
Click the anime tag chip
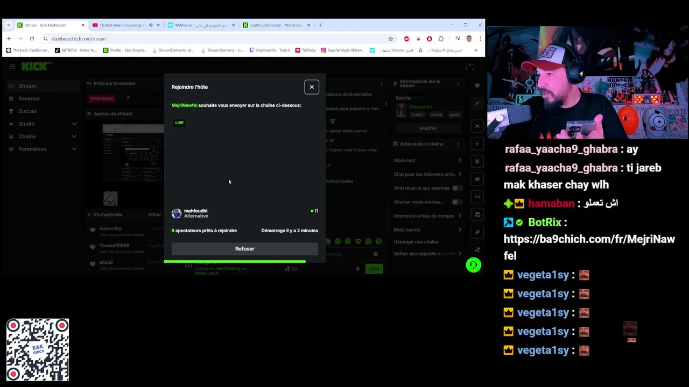click(x=437, y=114)
